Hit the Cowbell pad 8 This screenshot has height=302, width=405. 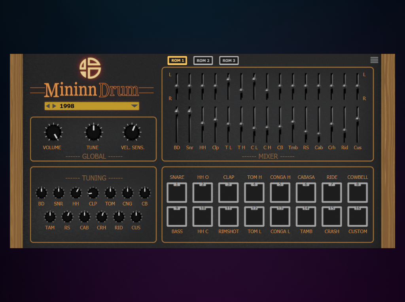point(358,193)
